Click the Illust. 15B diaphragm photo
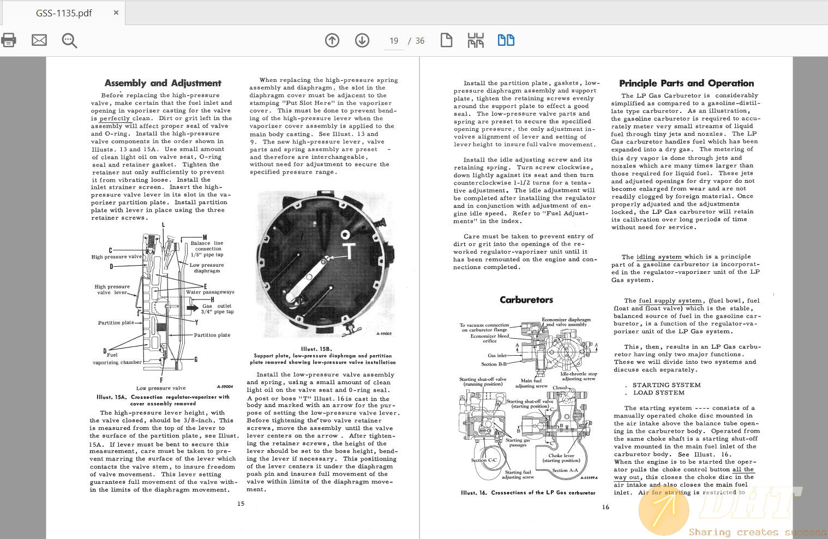This screenshot has height=539, width=828. pyautogui.click(x=325, y=265)
